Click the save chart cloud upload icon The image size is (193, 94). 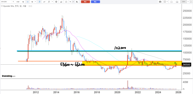tap(177, 2)
